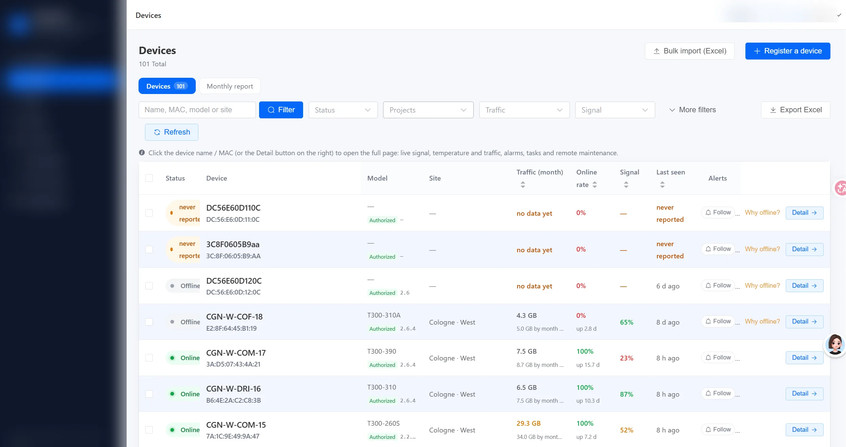Screen dimensions: 846x447
Task: Check the box for device 3C8F0605B9aa
Action: coord(149,250)
